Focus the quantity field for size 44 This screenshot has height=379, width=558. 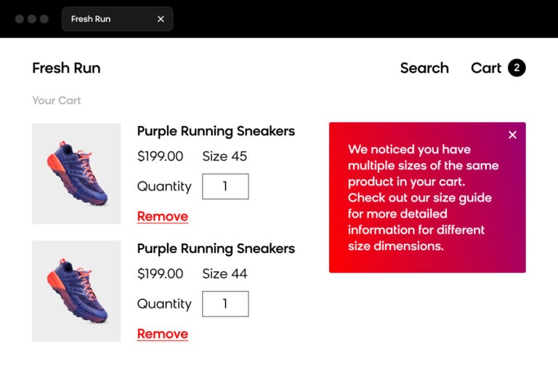[x=225, y=304]
